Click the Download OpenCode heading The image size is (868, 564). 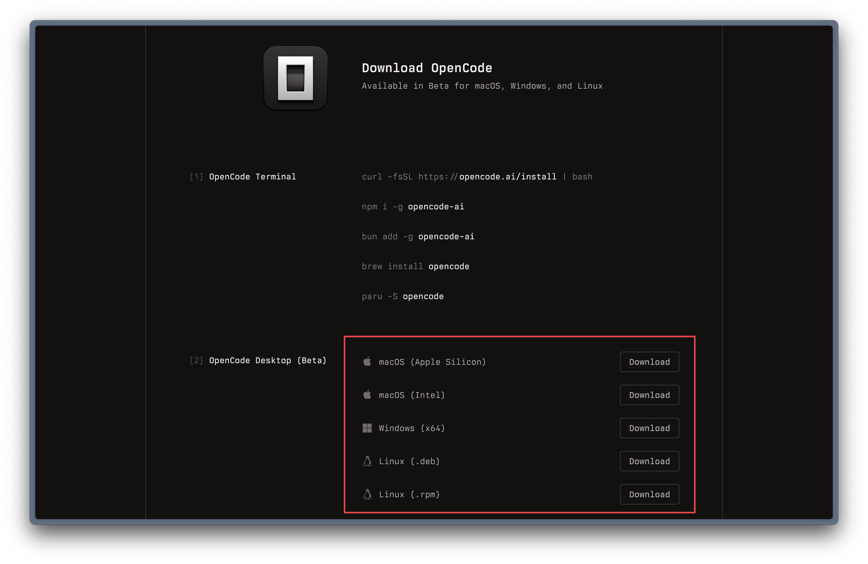[x=427, y=68]
